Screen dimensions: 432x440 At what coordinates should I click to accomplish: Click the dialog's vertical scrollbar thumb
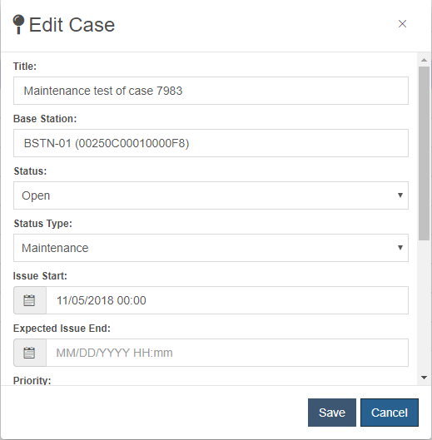point(424,153)
